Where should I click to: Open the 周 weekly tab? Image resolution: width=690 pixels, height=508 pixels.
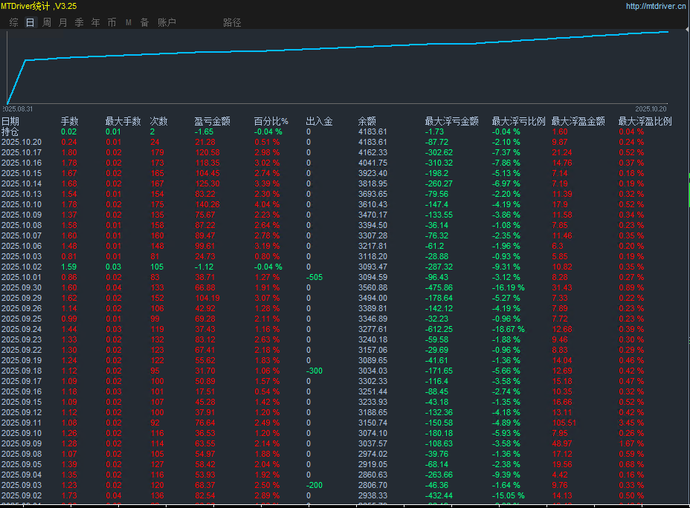[x=47, y=22]
